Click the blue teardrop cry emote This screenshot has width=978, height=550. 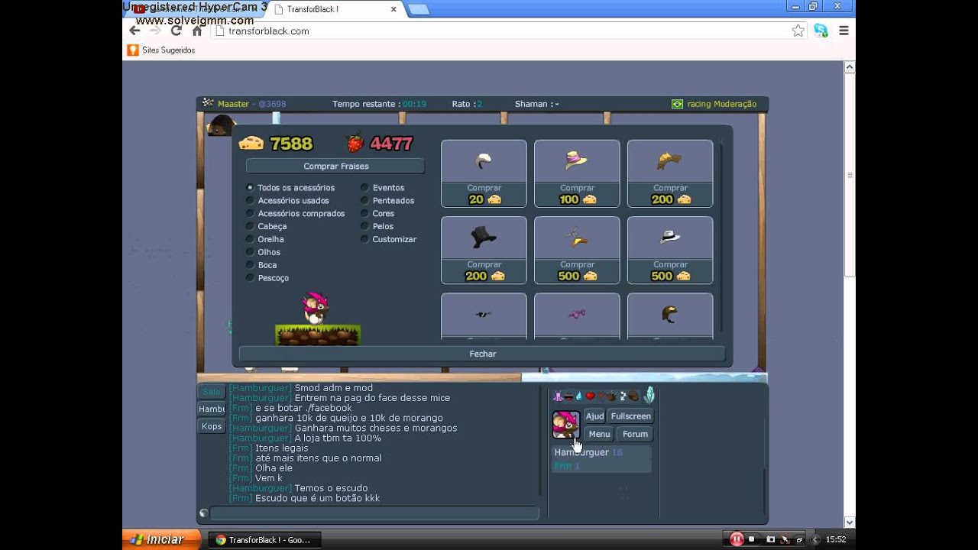point(579,396)
